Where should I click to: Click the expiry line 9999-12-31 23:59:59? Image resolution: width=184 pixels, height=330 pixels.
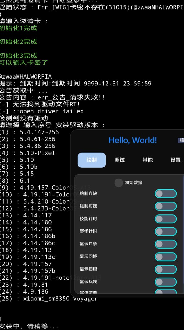pyautogui.click(x=76, y=83)
